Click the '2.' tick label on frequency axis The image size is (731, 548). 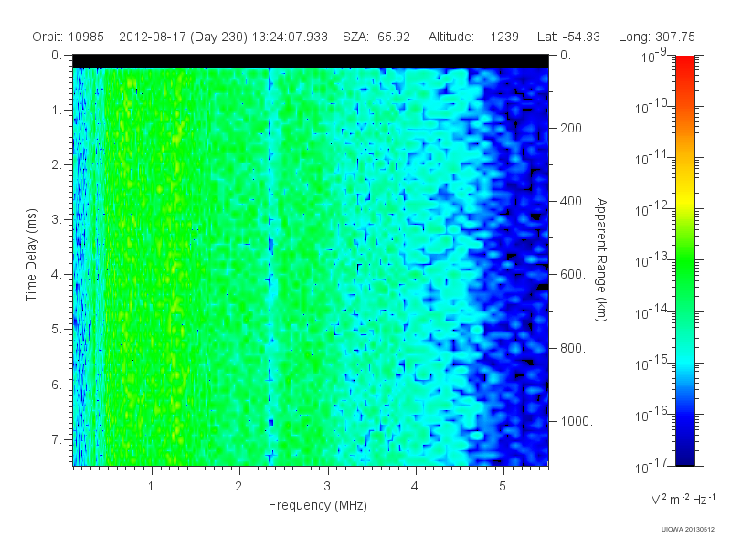[x=240, y=487]
